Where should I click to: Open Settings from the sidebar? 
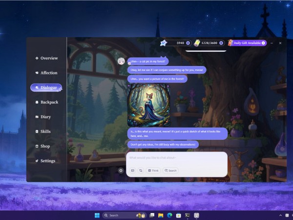[x=45, y=161]
